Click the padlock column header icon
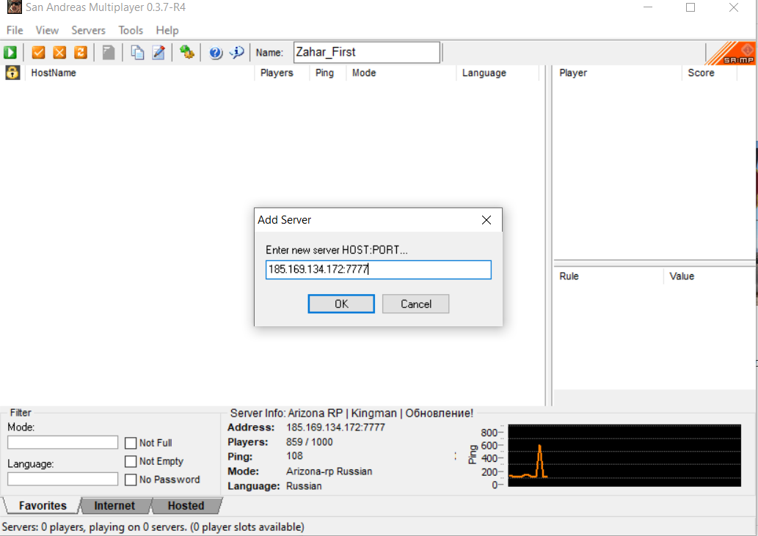The height and width of the screenshot is (536, 758). tap(12, 73)
